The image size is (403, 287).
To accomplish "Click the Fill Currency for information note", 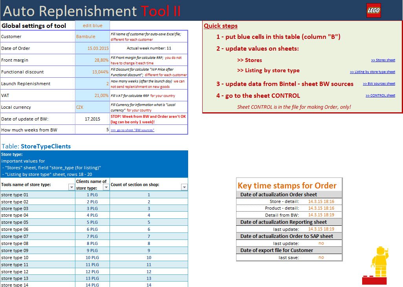I will pos(143,108).
